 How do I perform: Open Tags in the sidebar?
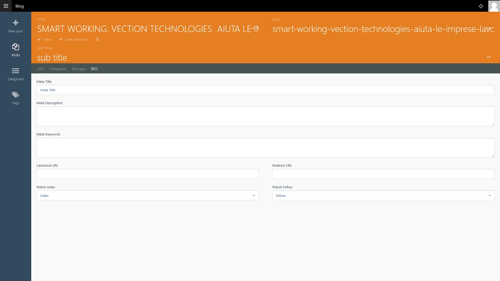click(16, 98)
